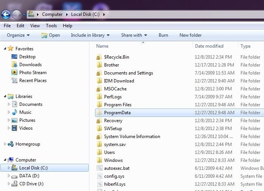
Task: Click the locked MSOCache folder icon
Action: pos(99,89)
